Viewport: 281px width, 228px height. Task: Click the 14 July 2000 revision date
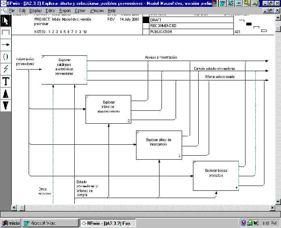130,19
